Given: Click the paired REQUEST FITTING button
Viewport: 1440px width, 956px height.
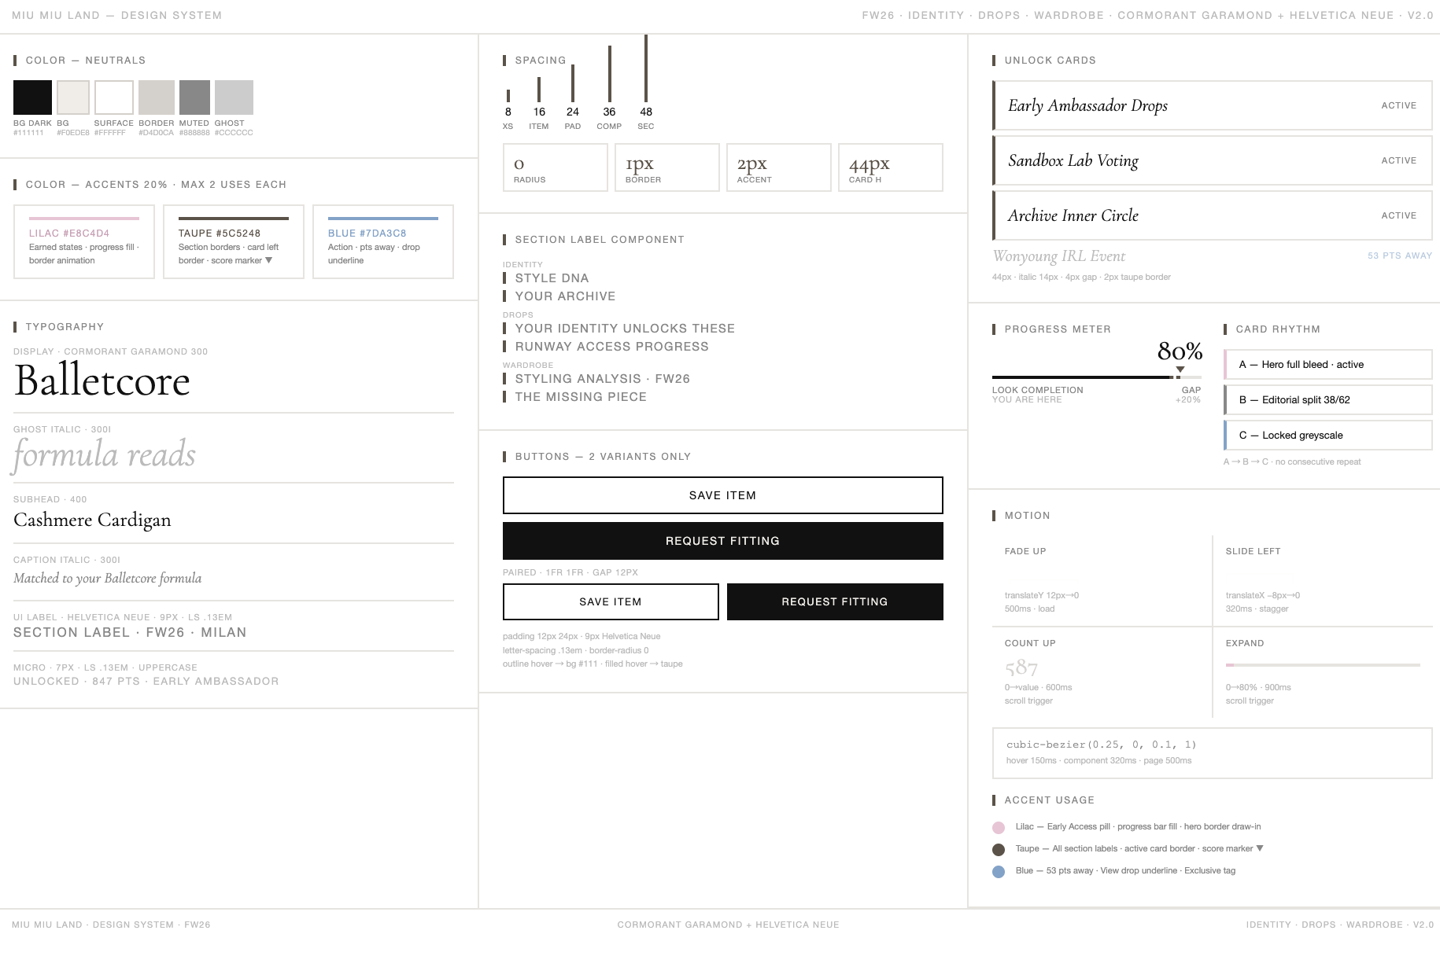Looking at the screenshot, I should pyautogui.click(x=835, y=601).
